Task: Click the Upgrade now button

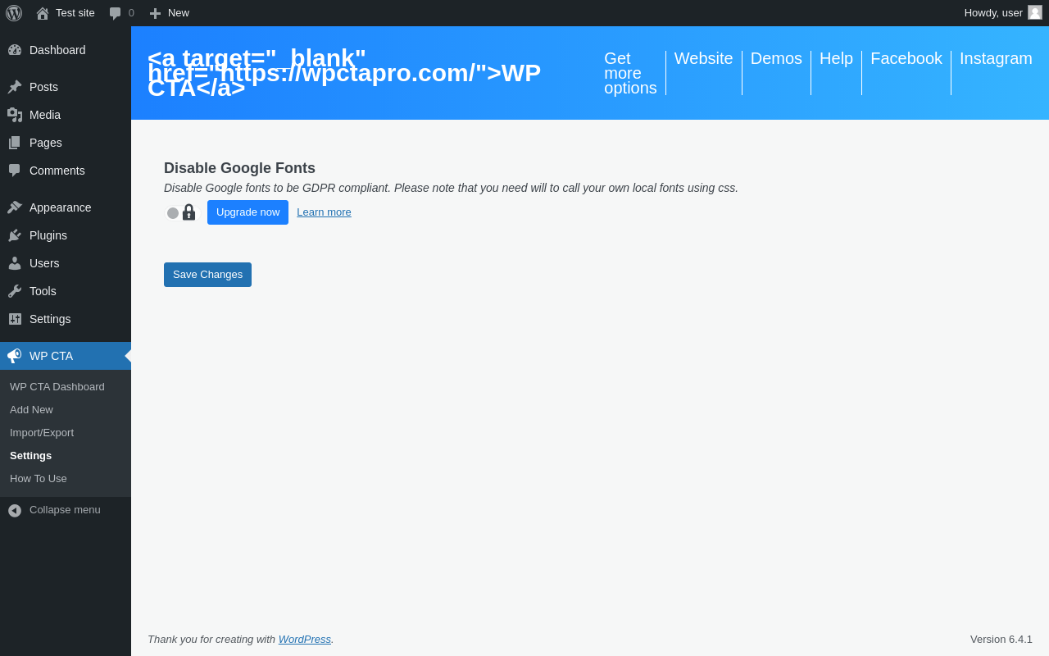Action: coord(247,212)
